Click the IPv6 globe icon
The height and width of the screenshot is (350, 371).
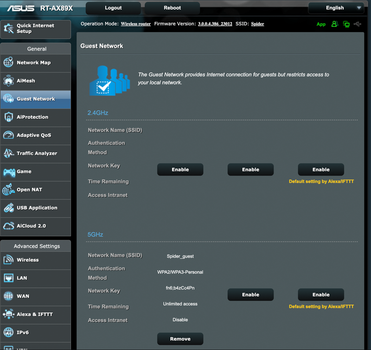8,332
